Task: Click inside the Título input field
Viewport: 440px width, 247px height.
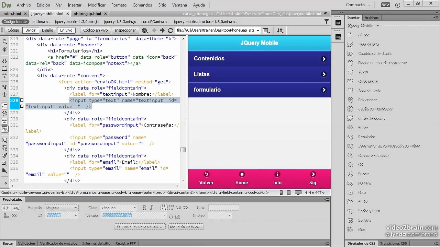Action: coord(223,208)
